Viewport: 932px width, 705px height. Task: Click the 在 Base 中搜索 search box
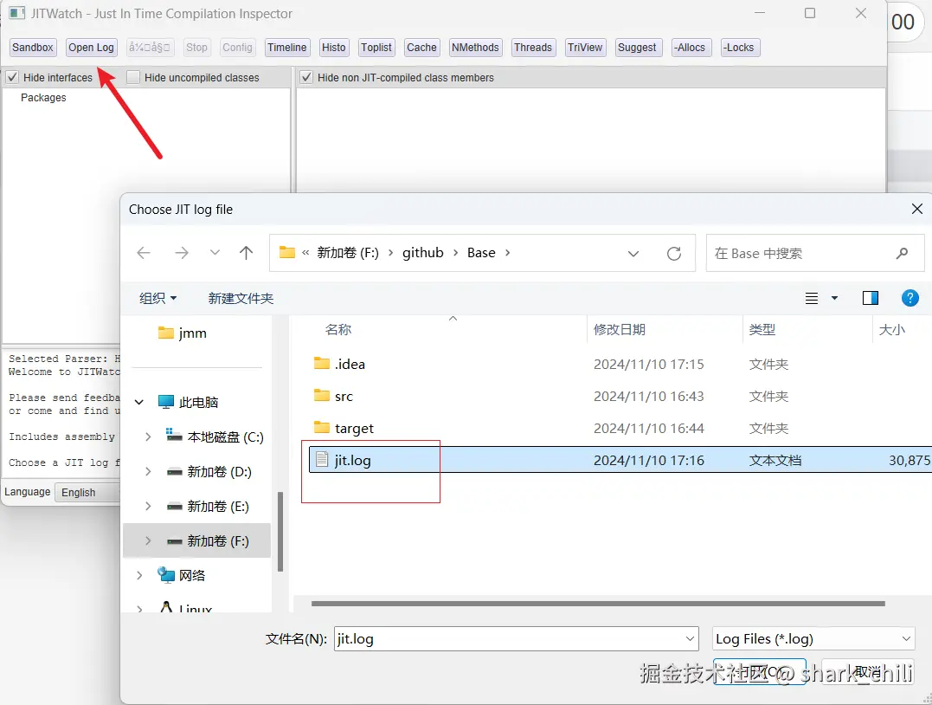[x=815, y=254]
